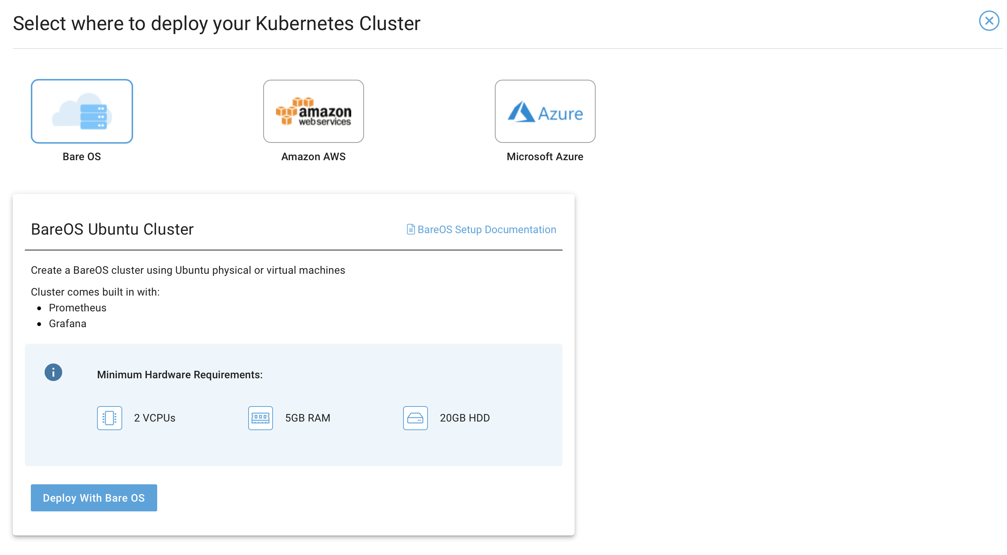Click the Grafana list item
Image resolution: width=1007 pixels, height=555 pixels.
[x=68, y=324]
